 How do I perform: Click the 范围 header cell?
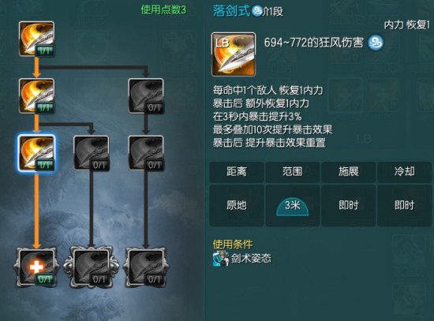[x=293, y=172]
